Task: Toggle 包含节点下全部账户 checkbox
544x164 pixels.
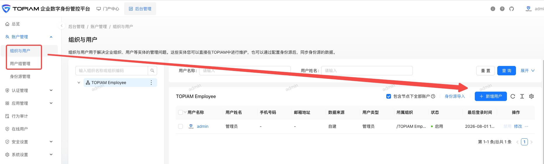Action: (x=389, y=96)
